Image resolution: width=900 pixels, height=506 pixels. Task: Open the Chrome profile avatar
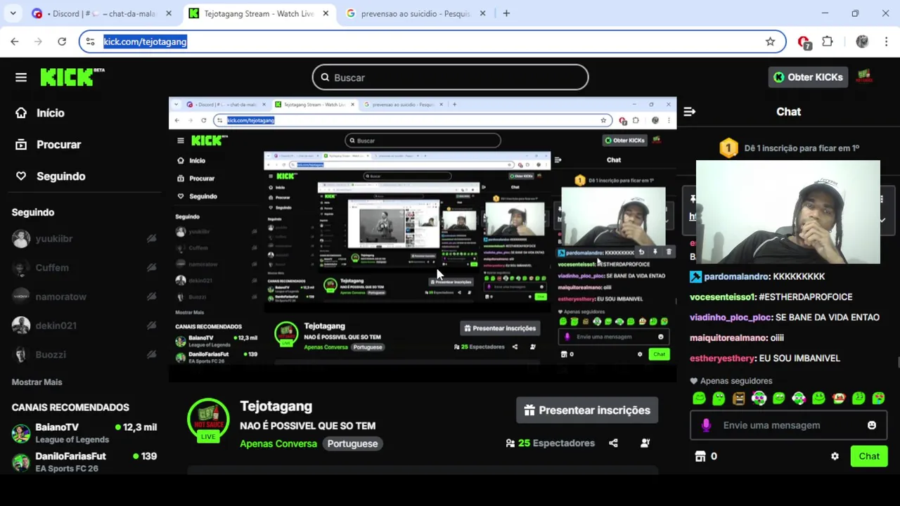click(x=862, y=42)
